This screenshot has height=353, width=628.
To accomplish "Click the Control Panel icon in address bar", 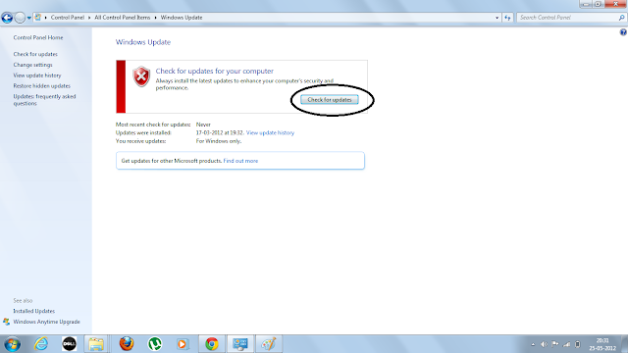I will tap(38, 18).
